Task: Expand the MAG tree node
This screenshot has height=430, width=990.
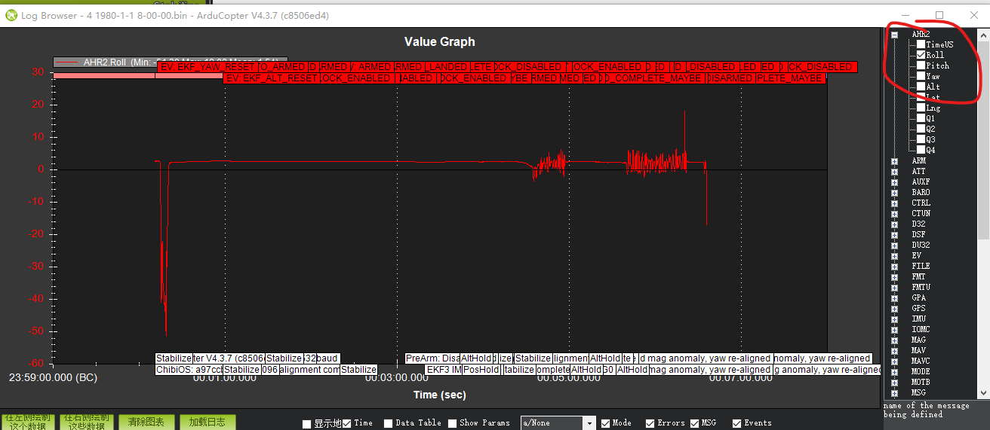Action: (x=894, y=340)
